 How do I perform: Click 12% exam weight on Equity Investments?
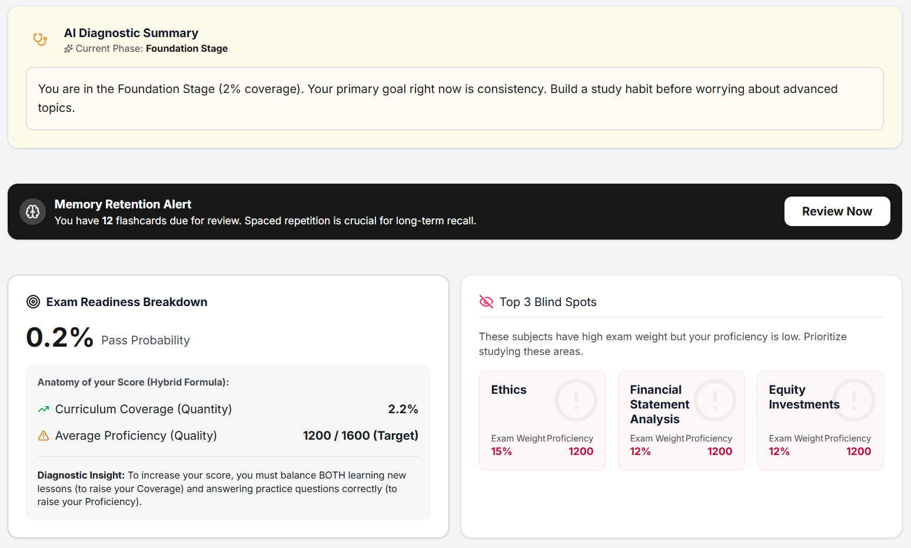tap(779, 451)
